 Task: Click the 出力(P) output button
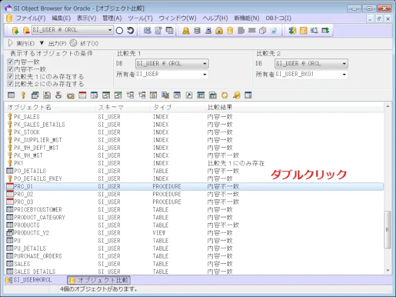coord(57,43)
